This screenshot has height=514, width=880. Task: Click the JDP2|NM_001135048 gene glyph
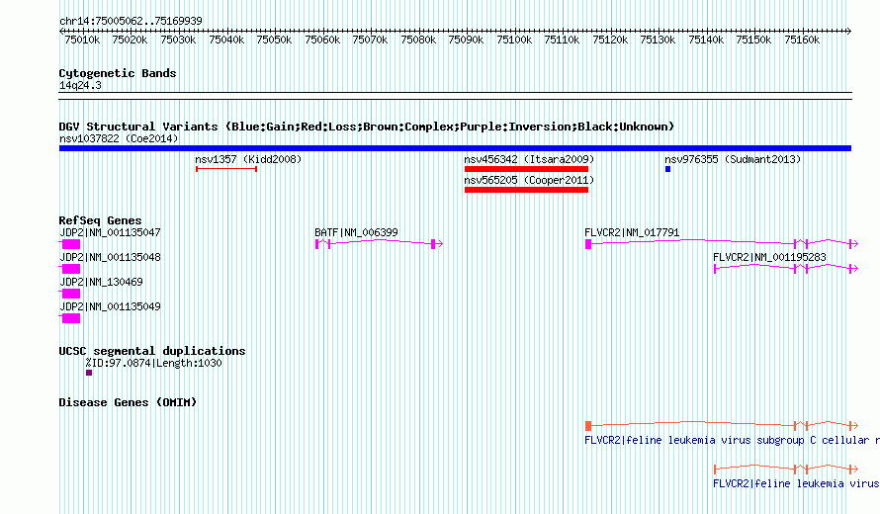click(69, 269)
